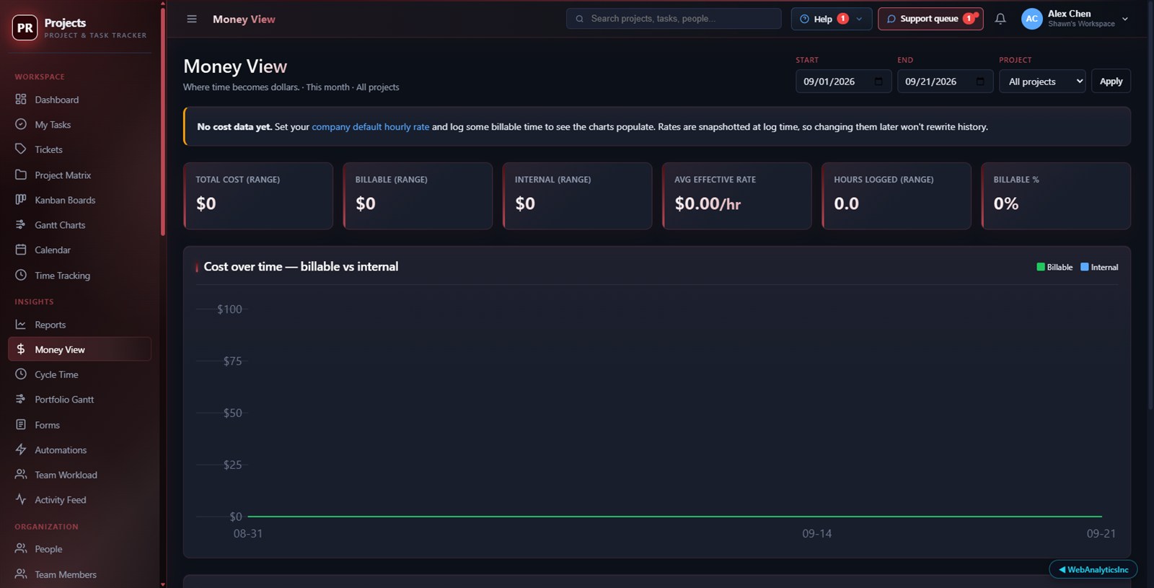
Task: Click the Start date field
Action: (x=843, y=82)
